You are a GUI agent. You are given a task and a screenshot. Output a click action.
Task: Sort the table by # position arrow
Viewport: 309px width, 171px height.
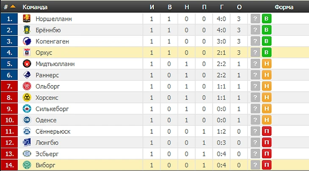click(x=13, y=6)
